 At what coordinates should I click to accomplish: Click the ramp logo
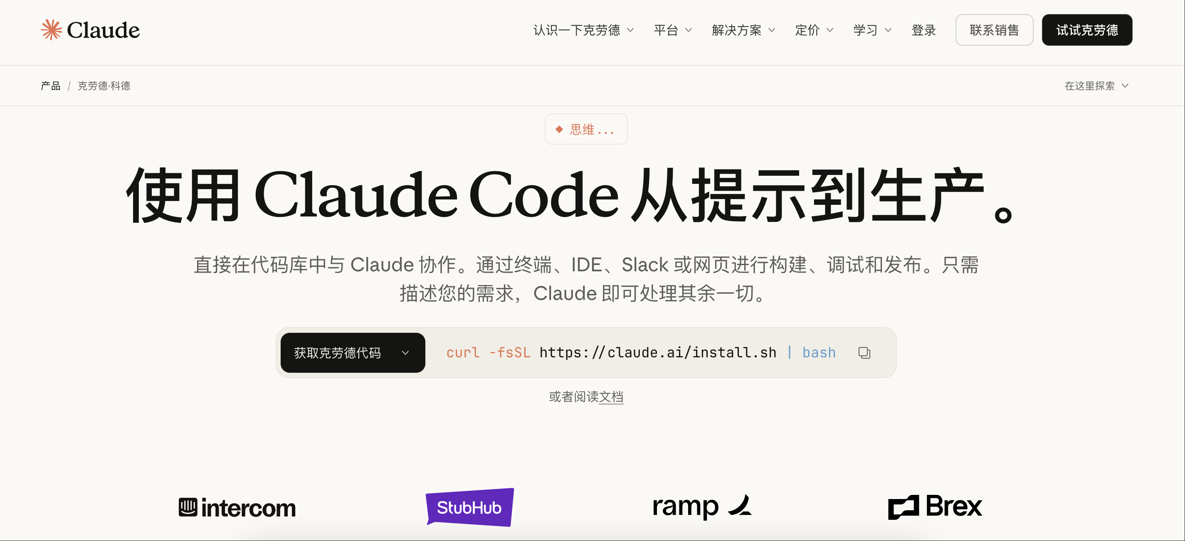point(701,507)
